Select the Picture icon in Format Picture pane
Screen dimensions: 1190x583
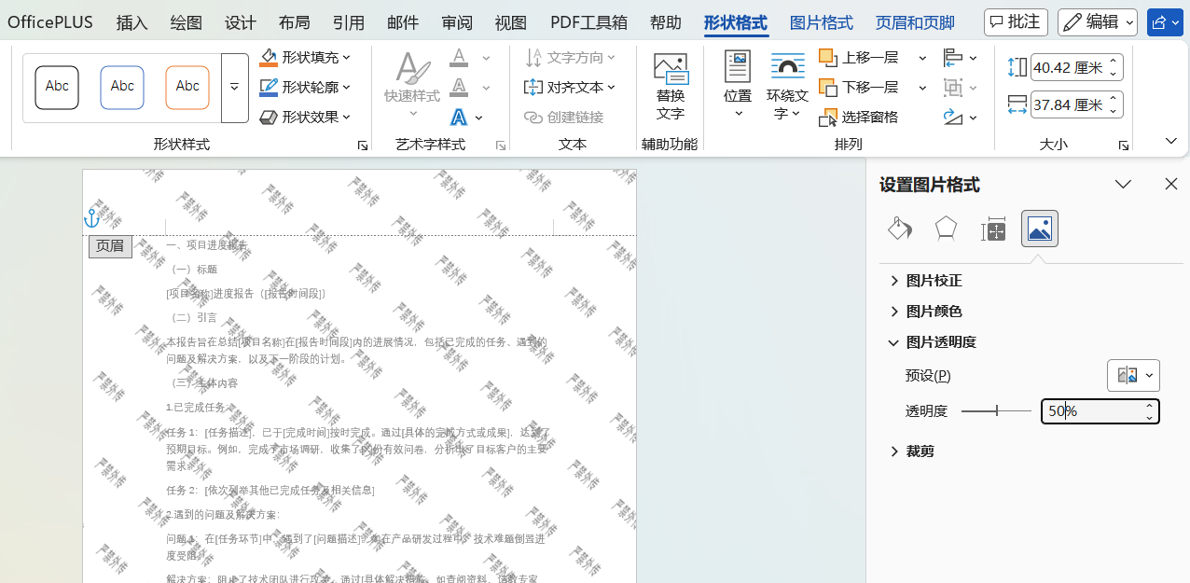pyautogui.click(x=1039, y=228)
